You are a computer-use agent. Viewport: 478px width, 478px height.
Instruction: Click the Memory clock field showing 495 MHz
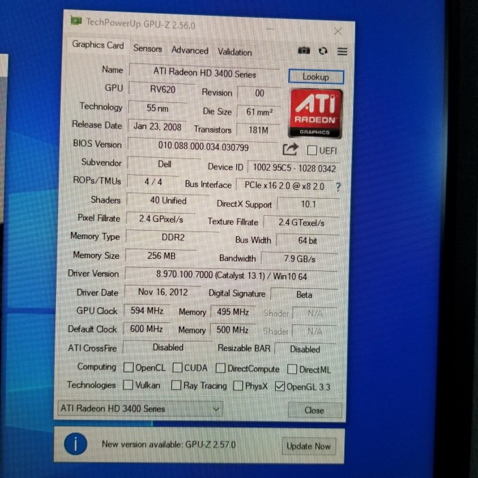tap(233, 312)
